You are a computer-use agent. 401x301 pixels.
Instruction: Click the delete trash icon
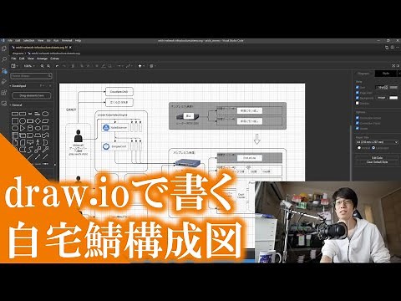pos(73,66)
